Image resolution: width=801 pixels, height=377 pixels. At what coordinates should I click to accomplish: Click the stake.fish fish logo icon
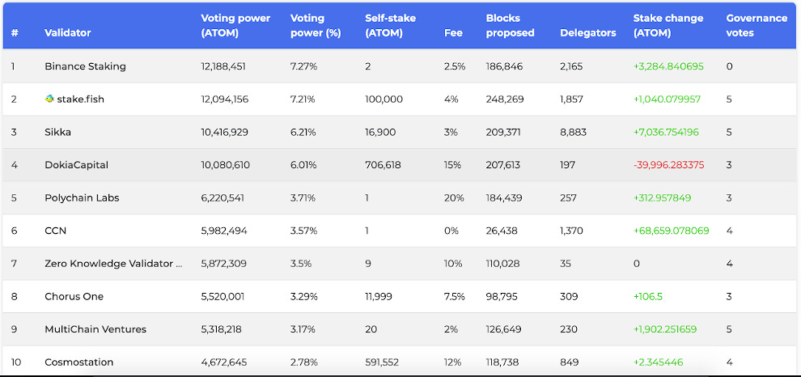[50, 99]
